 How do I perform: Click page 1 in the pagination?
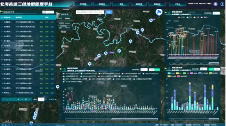tap(7, 99)
